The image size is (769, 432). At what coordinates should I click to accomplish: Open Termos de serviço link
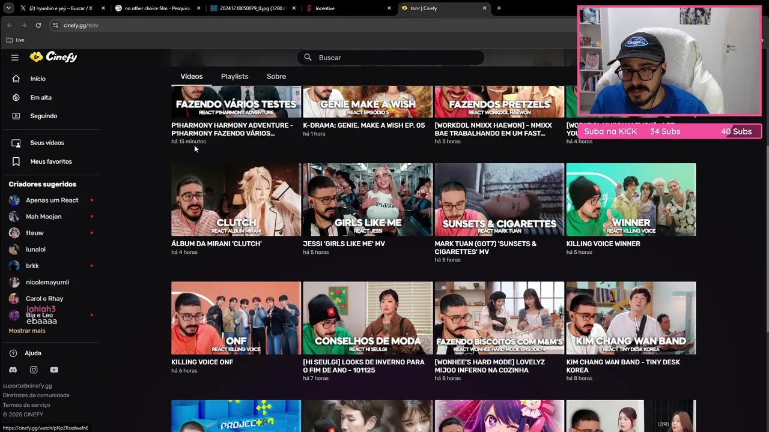click(26, 405)
